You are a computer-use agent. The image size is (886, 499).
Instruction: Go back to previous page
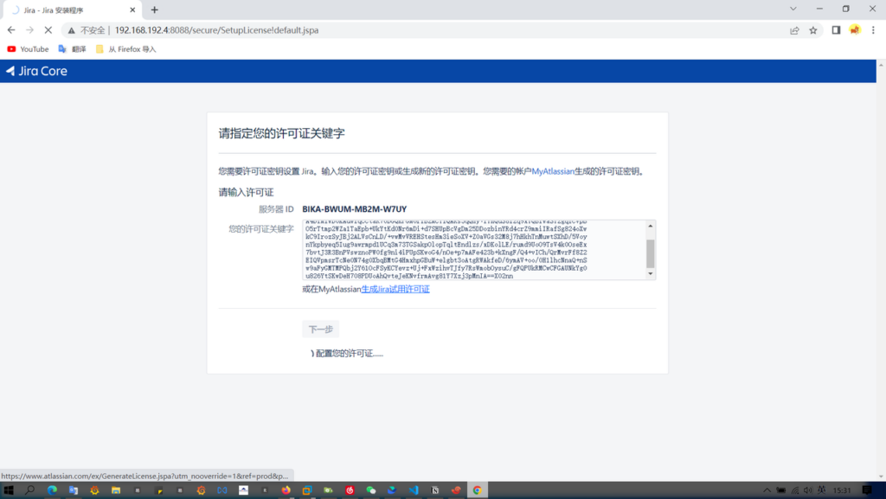(x=11, y=30)
